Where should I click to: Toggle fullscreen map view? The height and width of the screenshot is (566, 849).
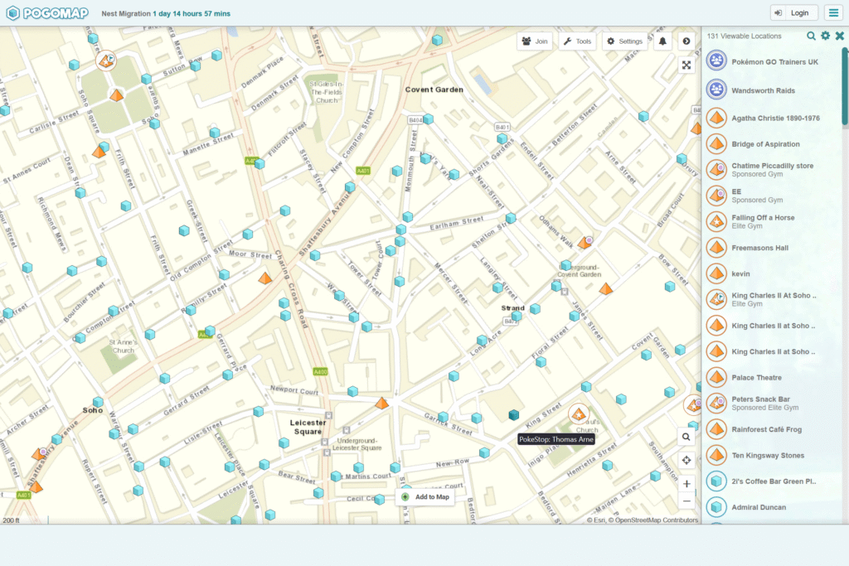tap(686, 65)
